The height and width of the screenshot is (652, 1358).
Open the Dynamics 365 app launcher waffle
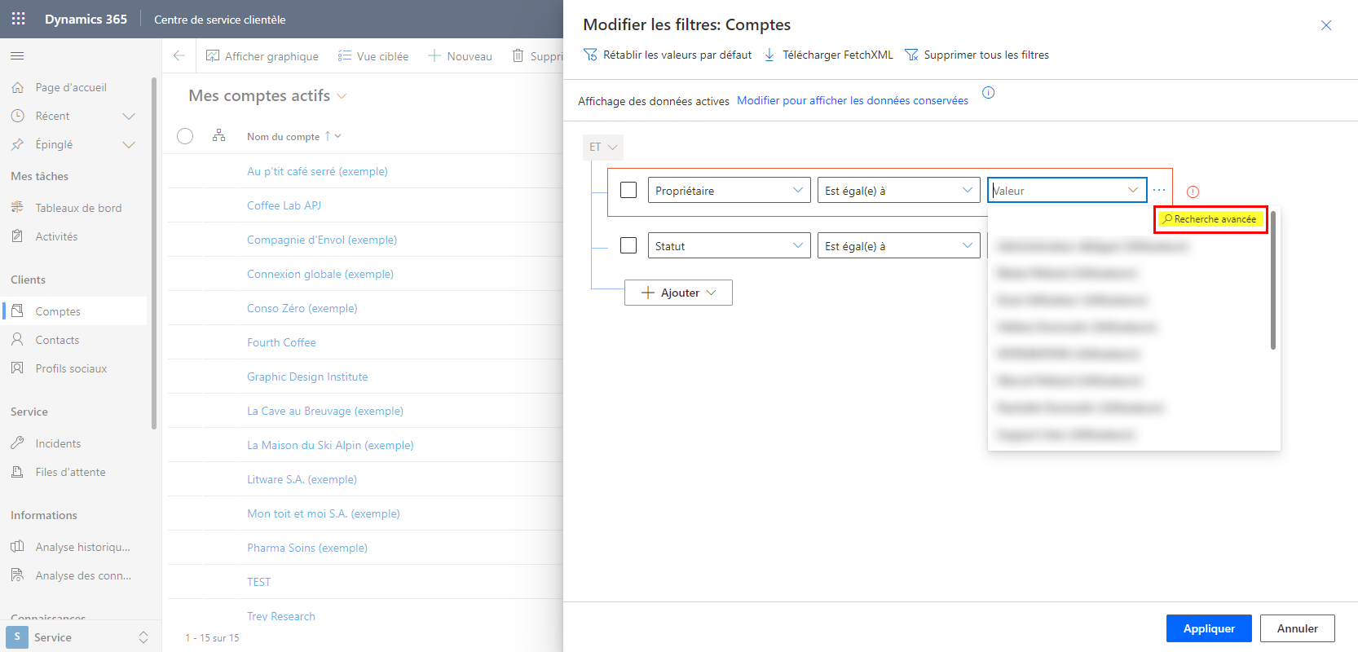click(x=18, y=19)
